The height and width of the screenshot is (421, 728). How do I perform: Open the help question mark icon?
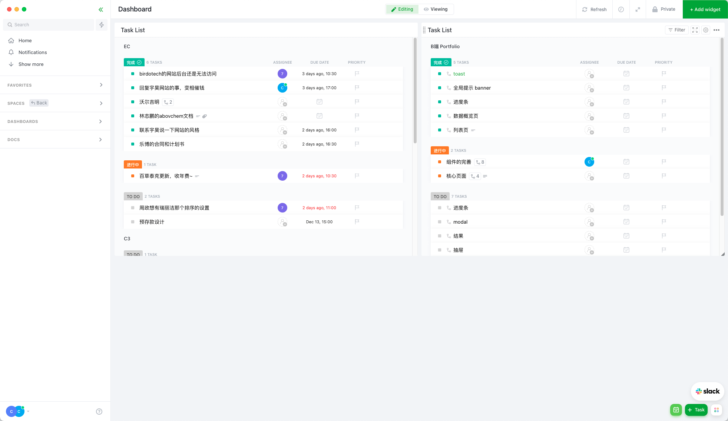tap(99, 411)
